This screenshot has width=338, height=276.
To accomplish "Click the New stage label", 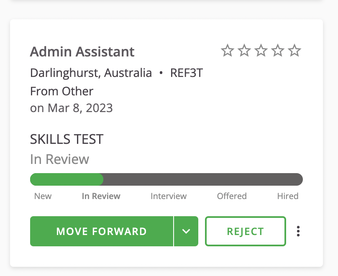I will coord(43,196).
